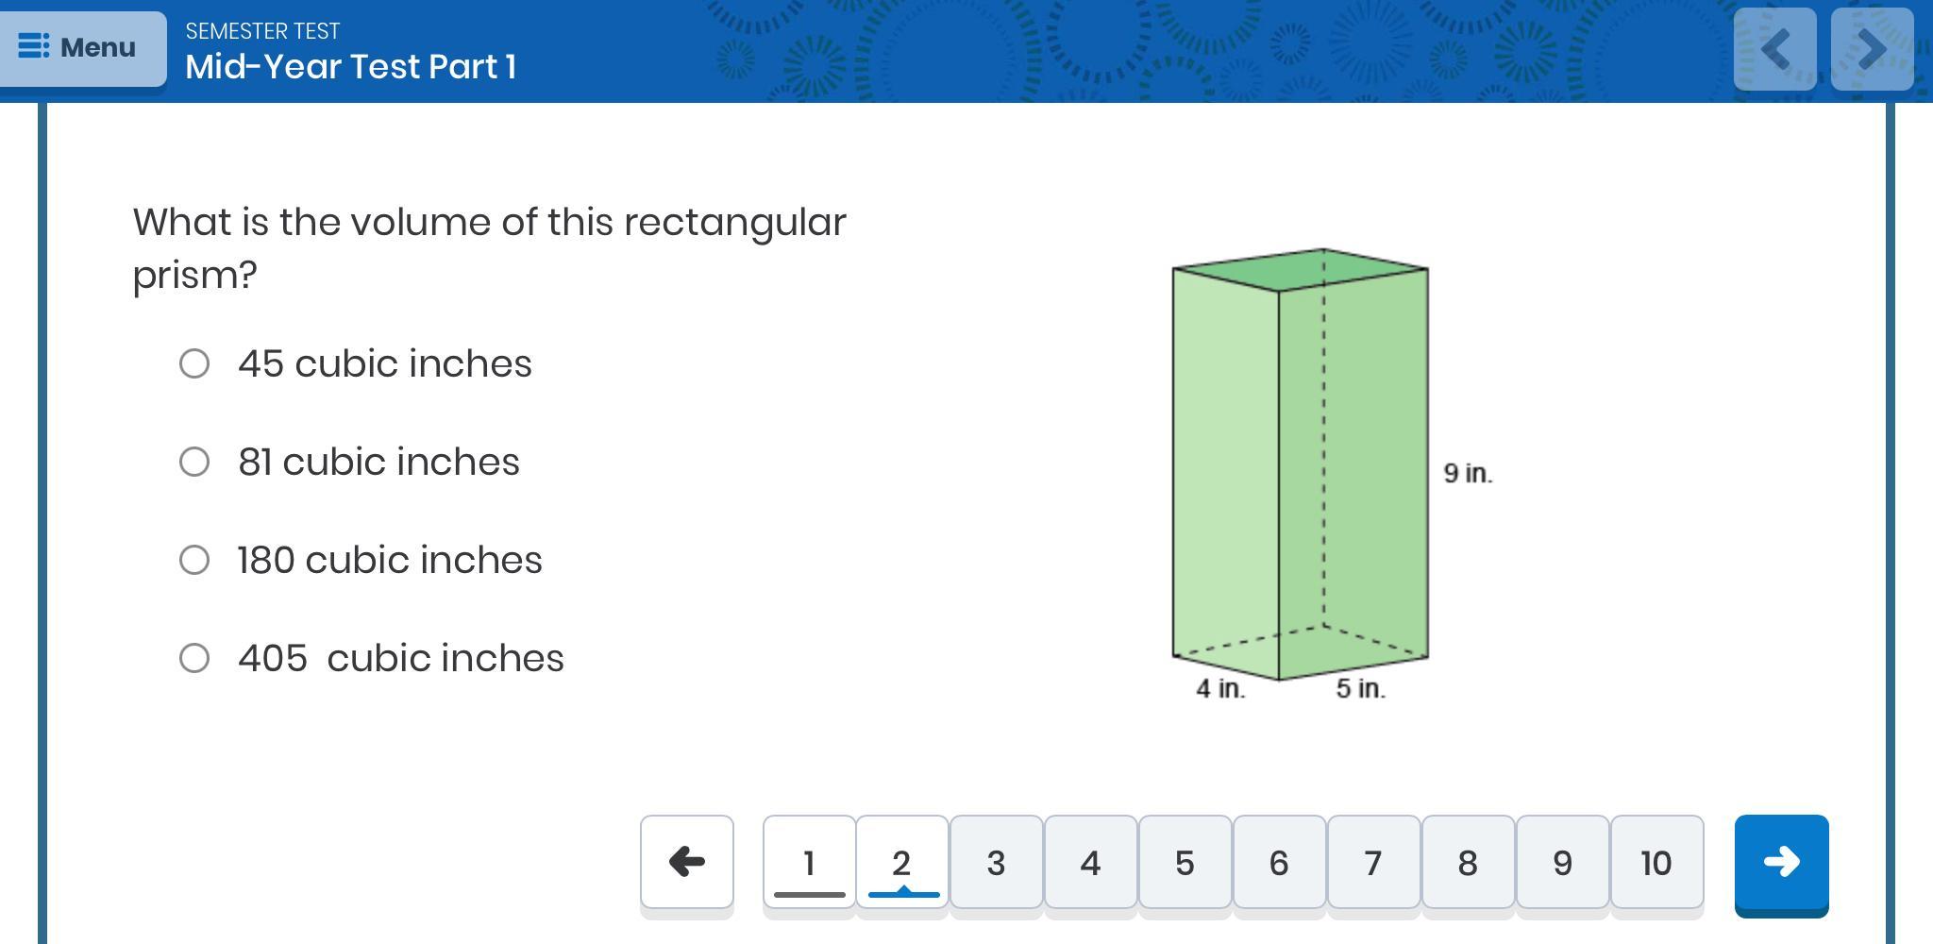Select the 180 cubic inches radio button
This screenshot has width=1933, height=944.
tap(194, 560)
